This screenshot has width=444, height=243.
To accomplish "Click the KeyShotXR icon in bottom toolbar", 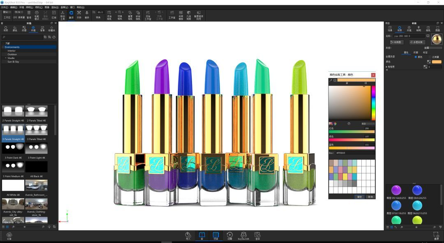I will tap(243, 235).
